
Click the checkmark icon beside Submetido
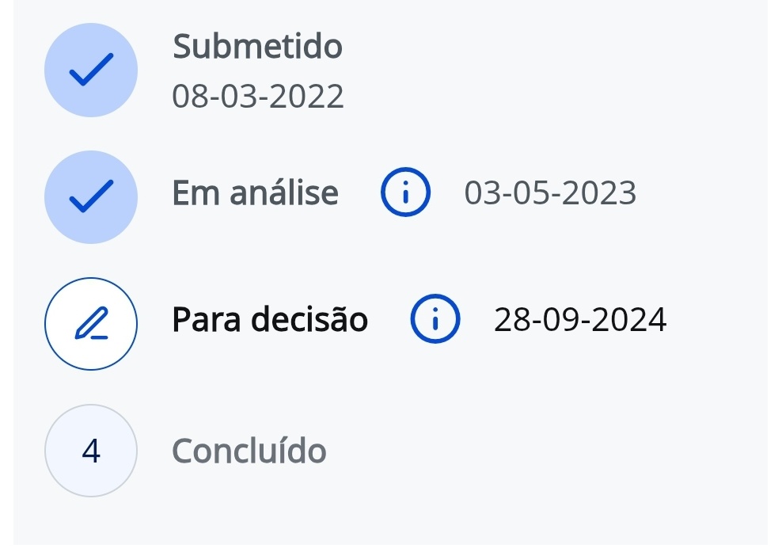[x=91, y=71]
